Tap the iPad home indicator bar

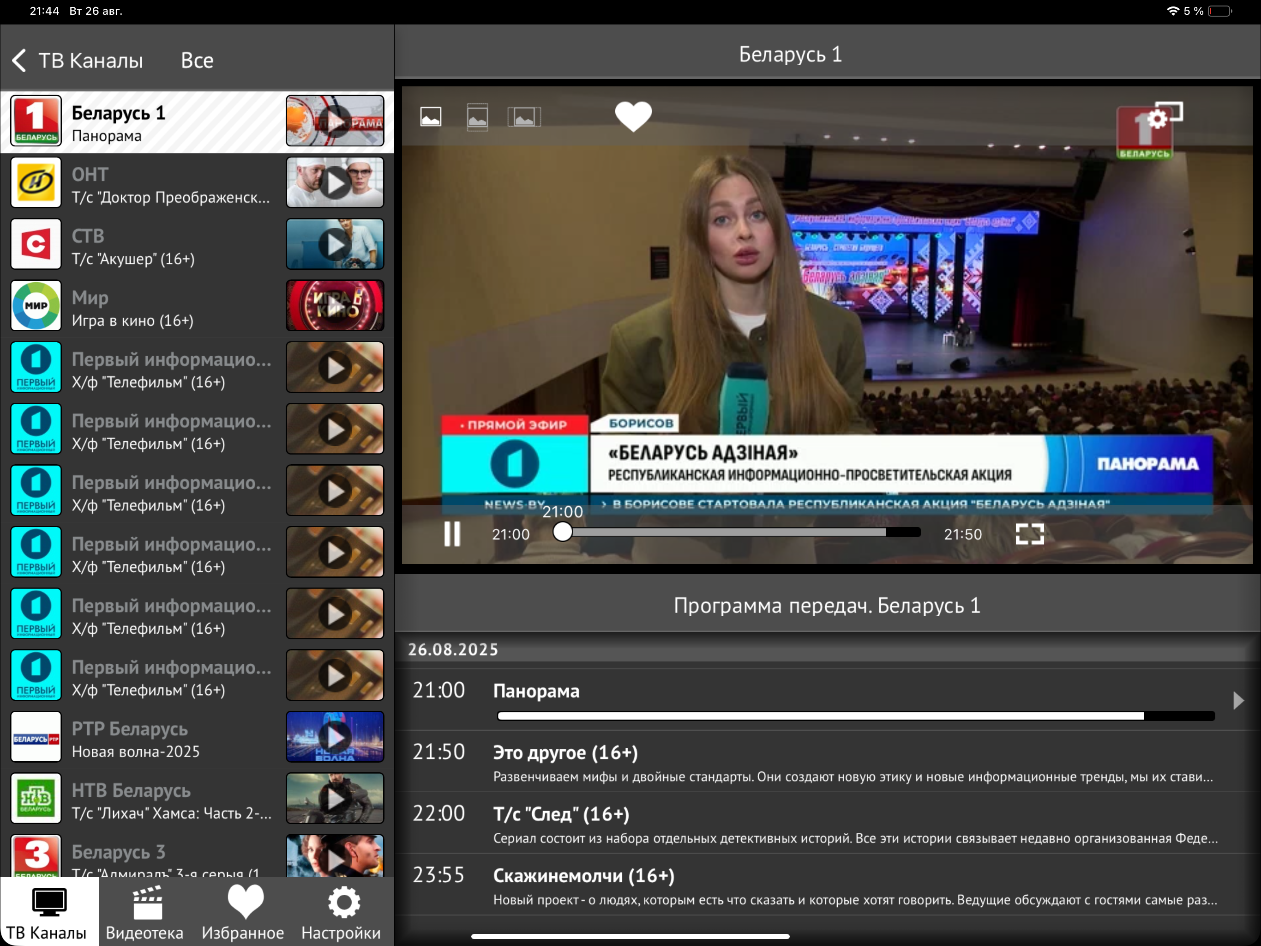630,936
